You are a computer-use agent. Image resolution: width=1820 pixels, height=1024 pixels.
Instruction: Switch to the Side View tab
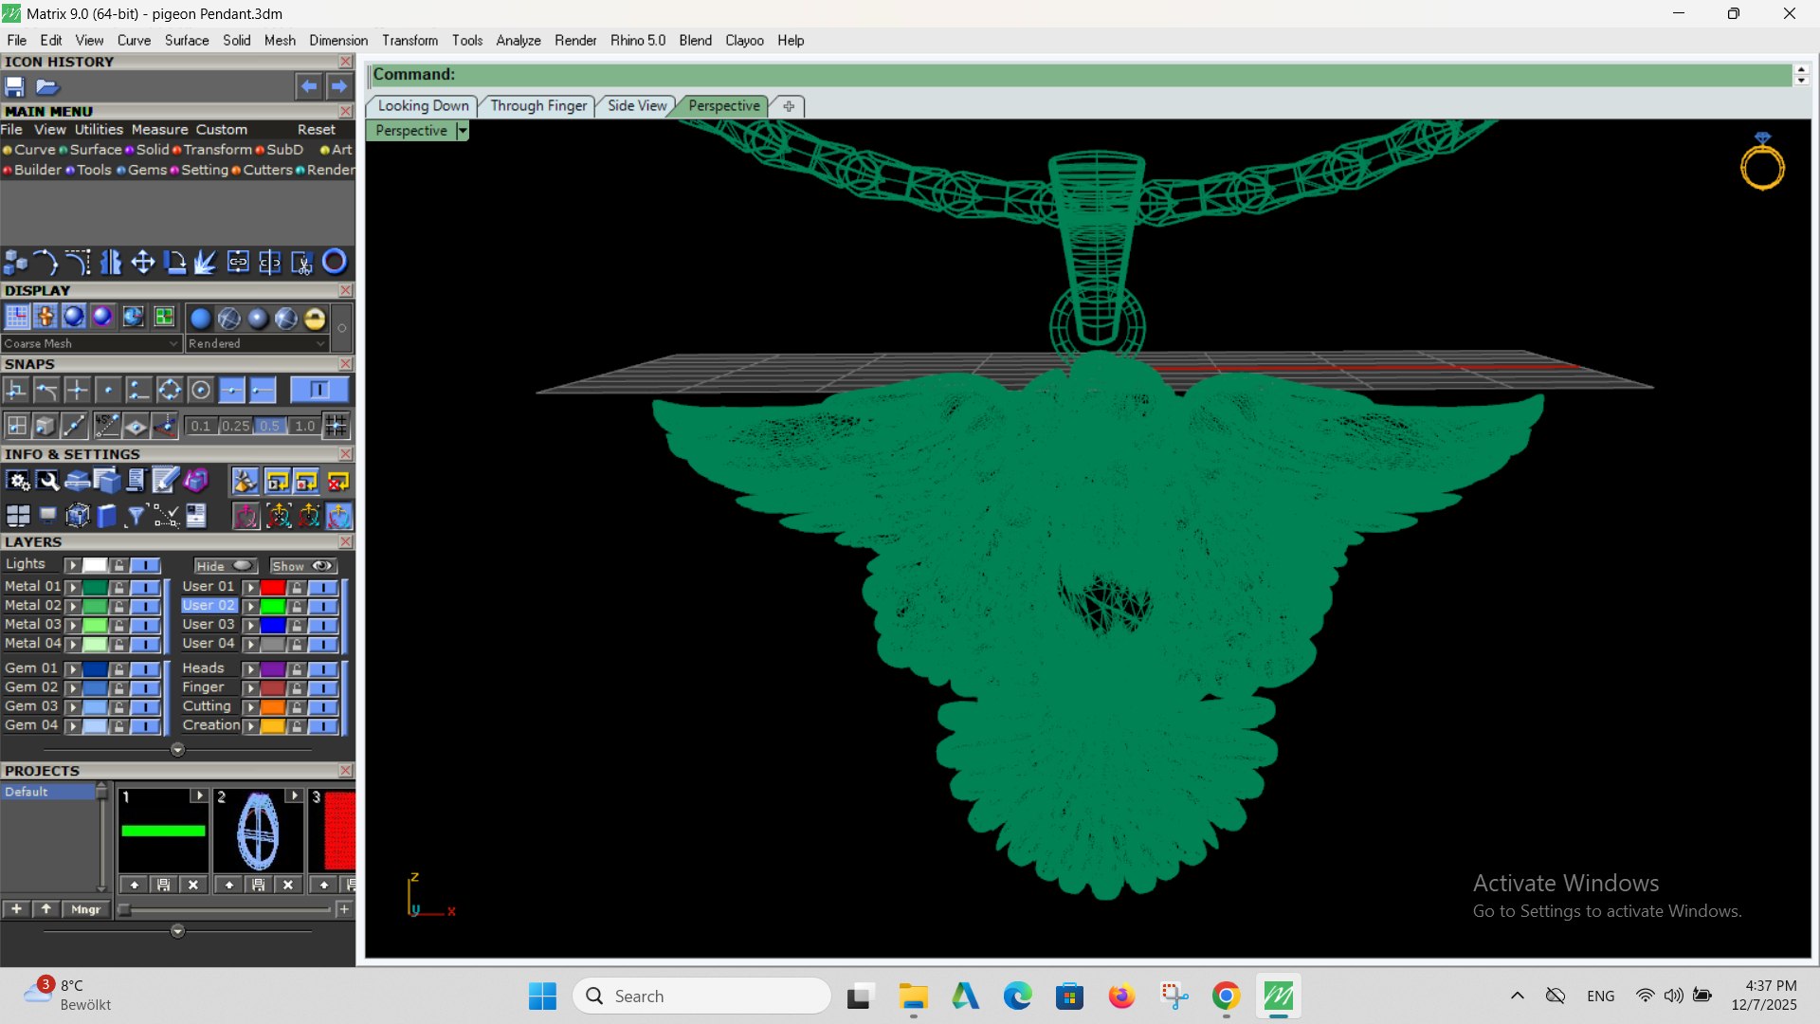coord(637,105)
